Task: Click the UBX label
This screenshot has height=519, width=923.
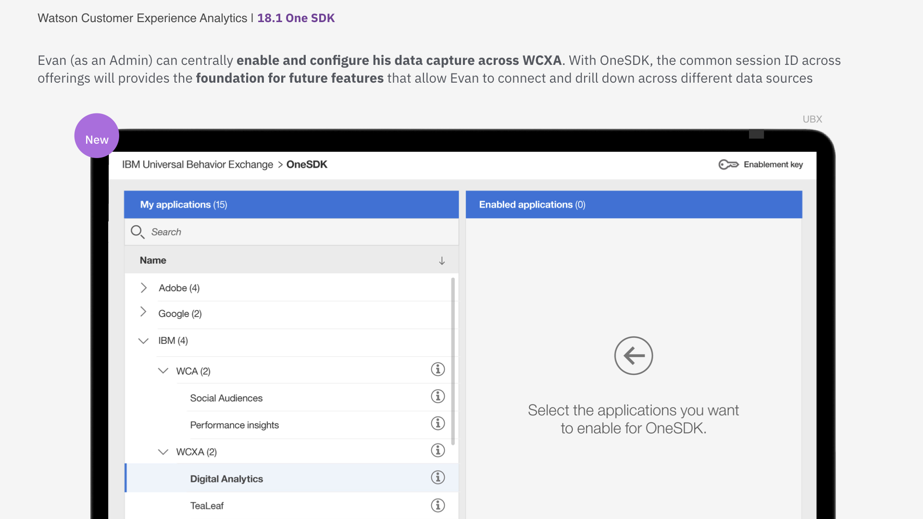Action: coord(812,119)
